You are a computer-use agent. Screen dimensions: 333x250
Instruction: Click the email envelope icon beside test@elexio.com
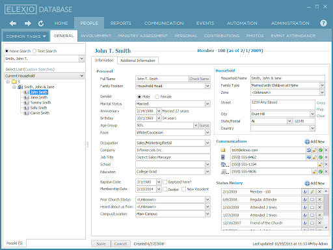[223, 150]
